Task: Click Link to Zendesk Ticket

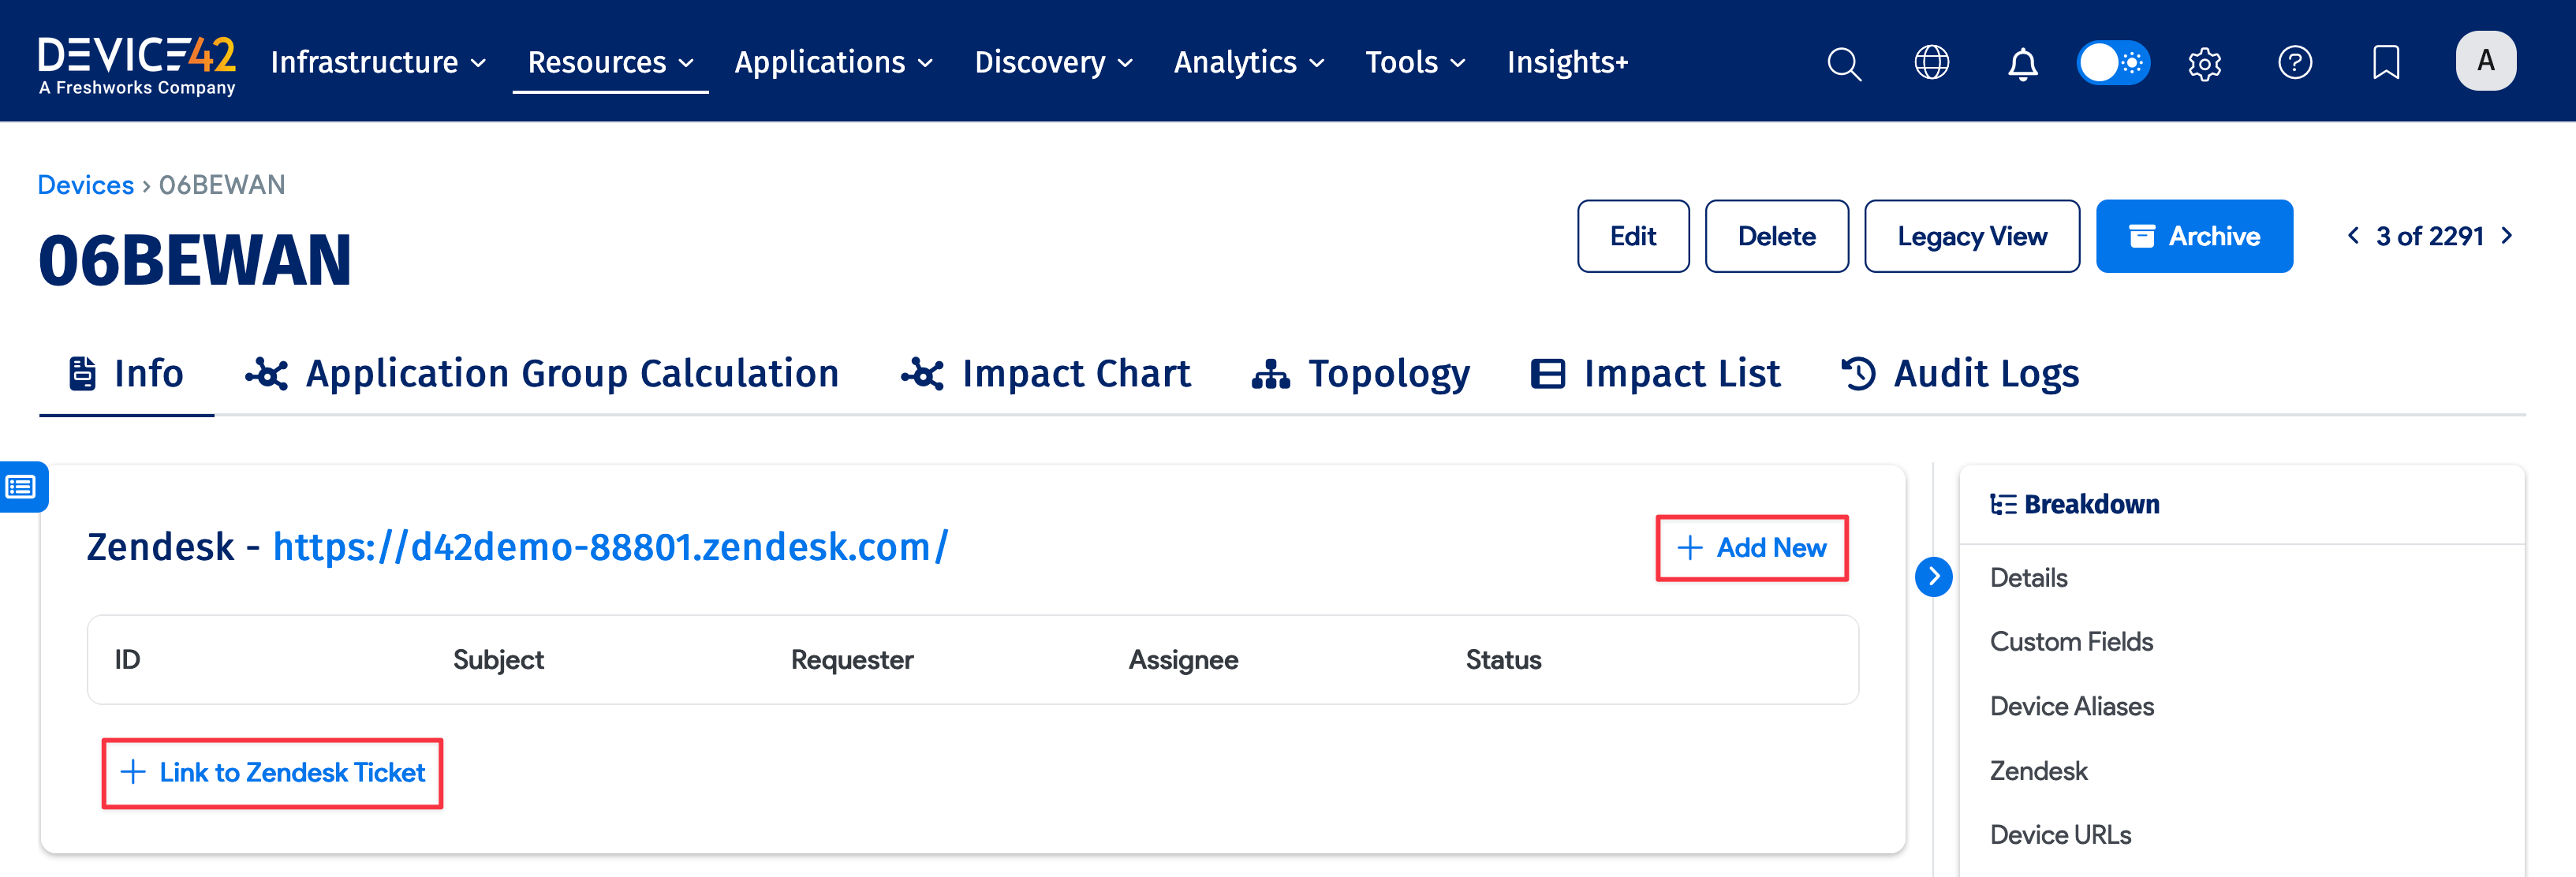Action: point(273,773)
